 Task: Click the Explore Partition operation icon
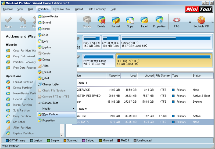pyautogui.click(x=8, y=133)
